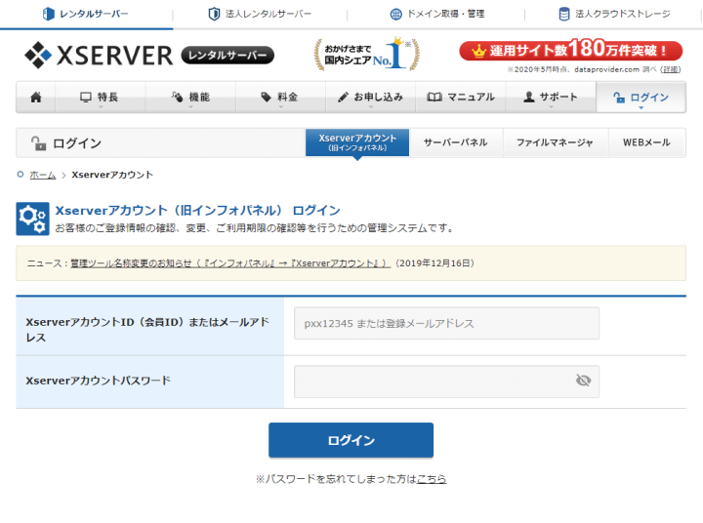Open the こちら forgot password link
Screen dimensions: 703x523
click(x=432, y=479)
